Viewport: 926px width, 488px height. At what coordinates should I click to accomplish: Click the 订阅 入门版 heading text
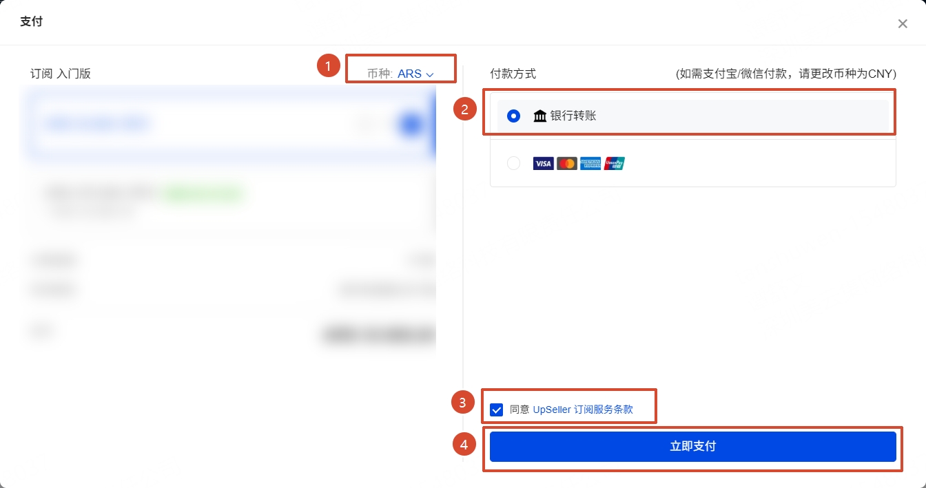pyautogui.click(x=61, y=74)
